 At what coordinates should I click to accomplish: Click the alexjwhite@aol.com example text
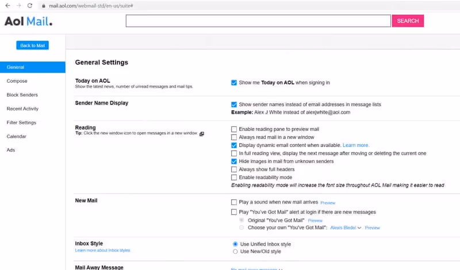[x=328, y=112]
